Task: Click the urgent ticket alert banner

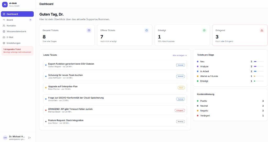Action: click(17, 51)
